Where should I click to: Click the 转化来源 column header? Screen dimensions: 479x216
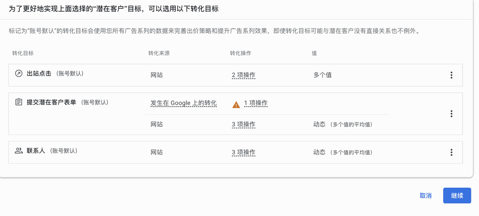159,53
